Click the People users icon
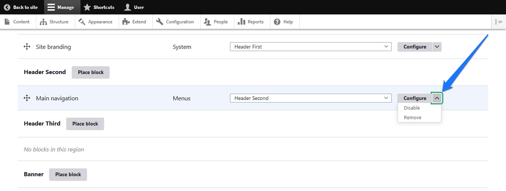The width and height of the screenshot is (506, 191). (x=207, y=22)
